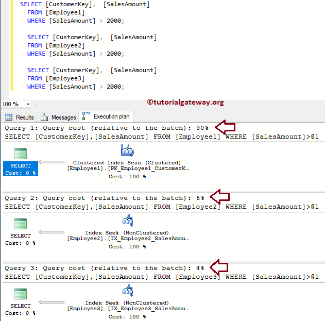Click the Query 2 cost 6% header text
Viewport: 325px width, 321px height.
point(104,198)
